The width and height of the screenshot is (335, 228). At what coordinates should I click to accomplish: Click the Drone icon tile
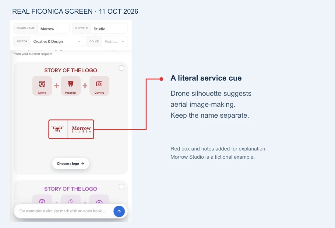(x=42, y=86)
